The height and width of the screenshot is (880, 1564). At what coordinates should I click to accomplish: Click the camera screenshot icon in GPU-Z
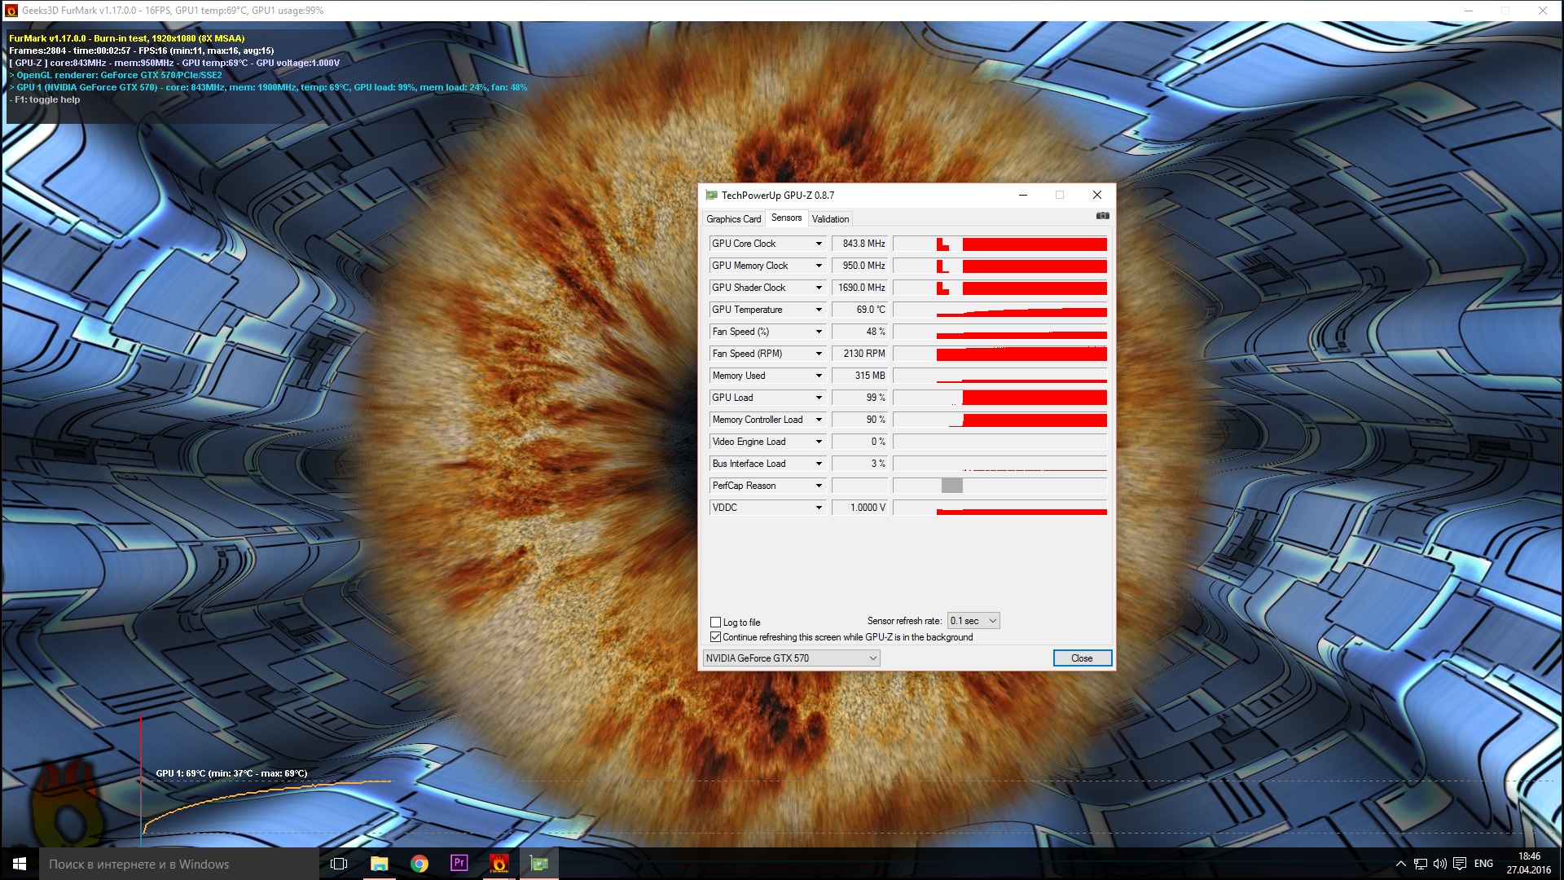[1102, 215]
